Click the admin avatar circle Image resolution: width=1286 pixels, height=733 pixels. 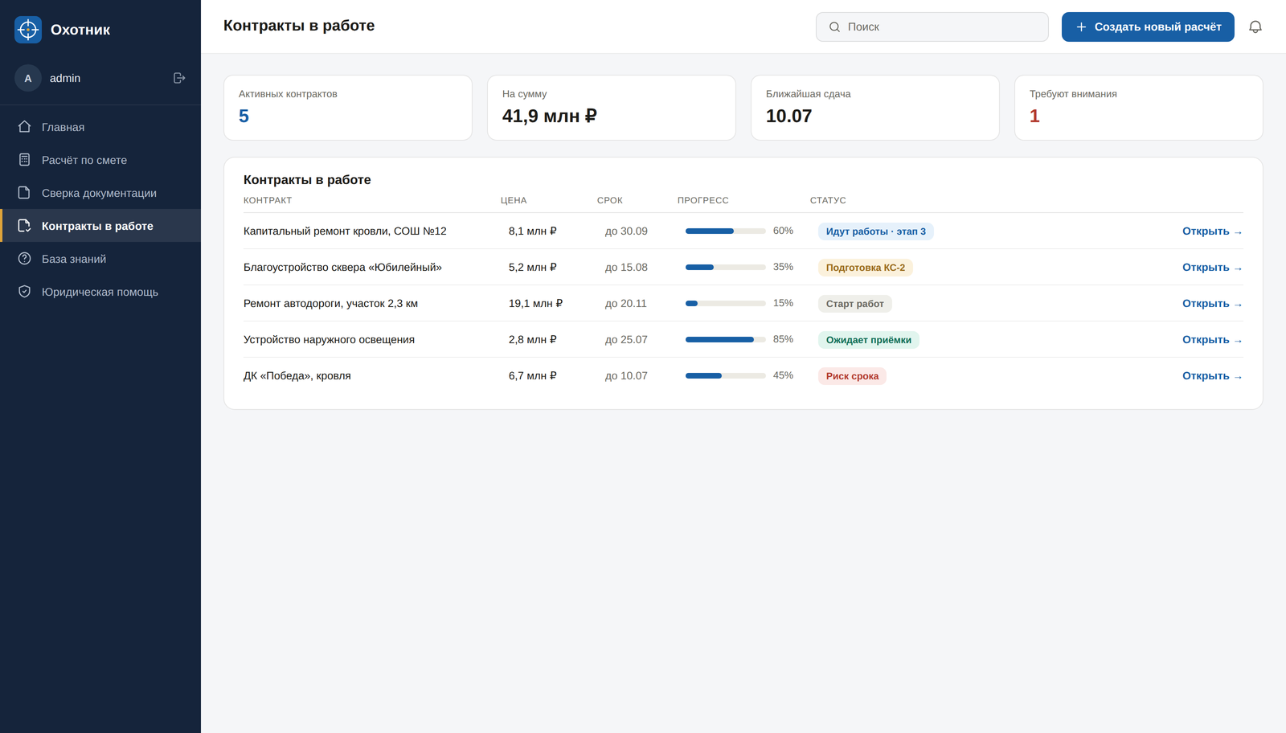pyautogui.click(x=28, y=78)
